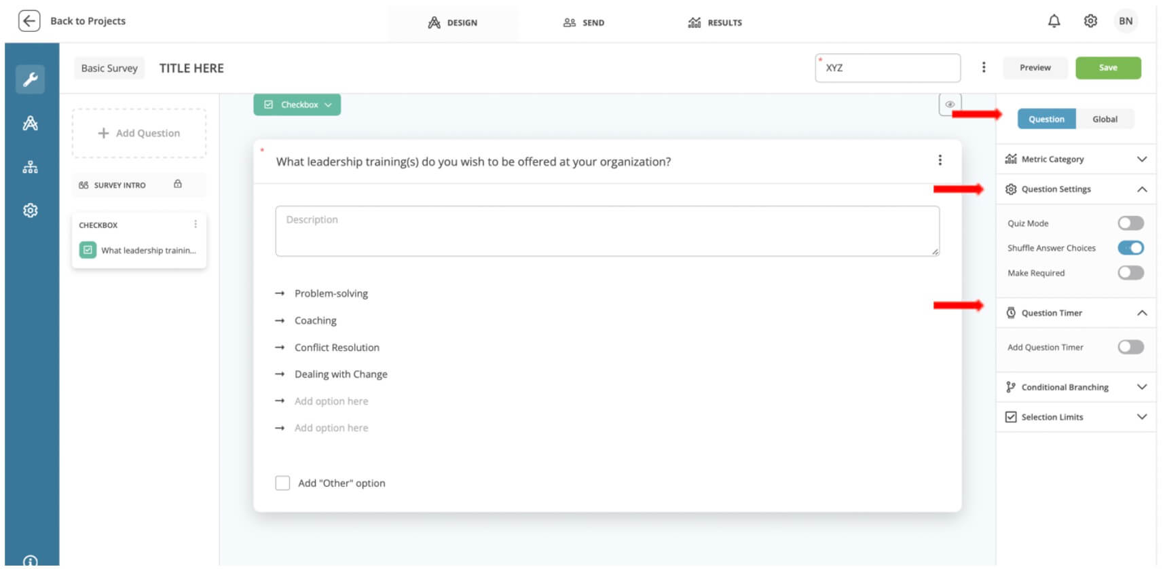Viewport: 1165px width, 569px height.
Task: Click Question Settings gear icon
Action: 1011,189
